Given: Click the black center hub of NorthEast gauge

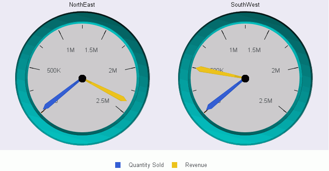Looking at the screenshot, I should coord(82,79).
